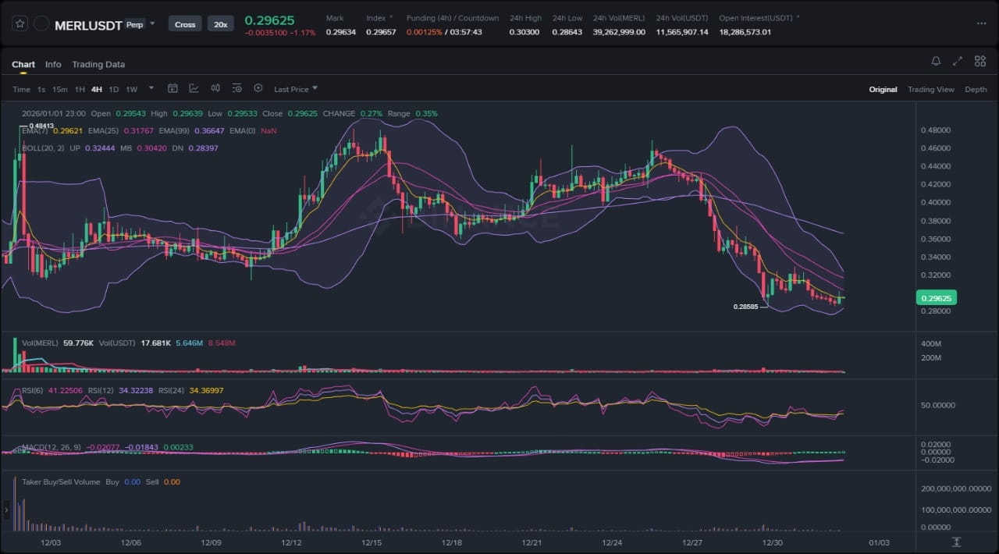Screen dimensions: 999x554
Task: Add MERLUSDT to favorites with star icon
Action: (x=21, y=24)
